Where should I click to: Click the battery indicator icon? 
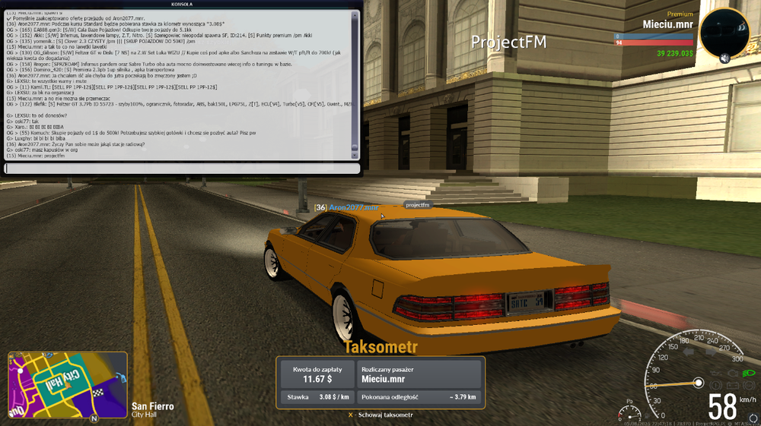tap(733, 386)
